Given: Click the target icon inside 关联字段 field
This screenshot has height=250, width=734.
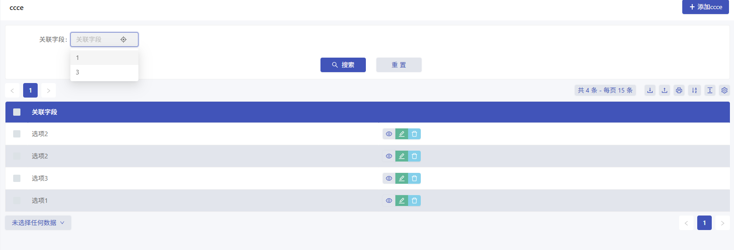Looking at the screenshot, I should (123, 39).
